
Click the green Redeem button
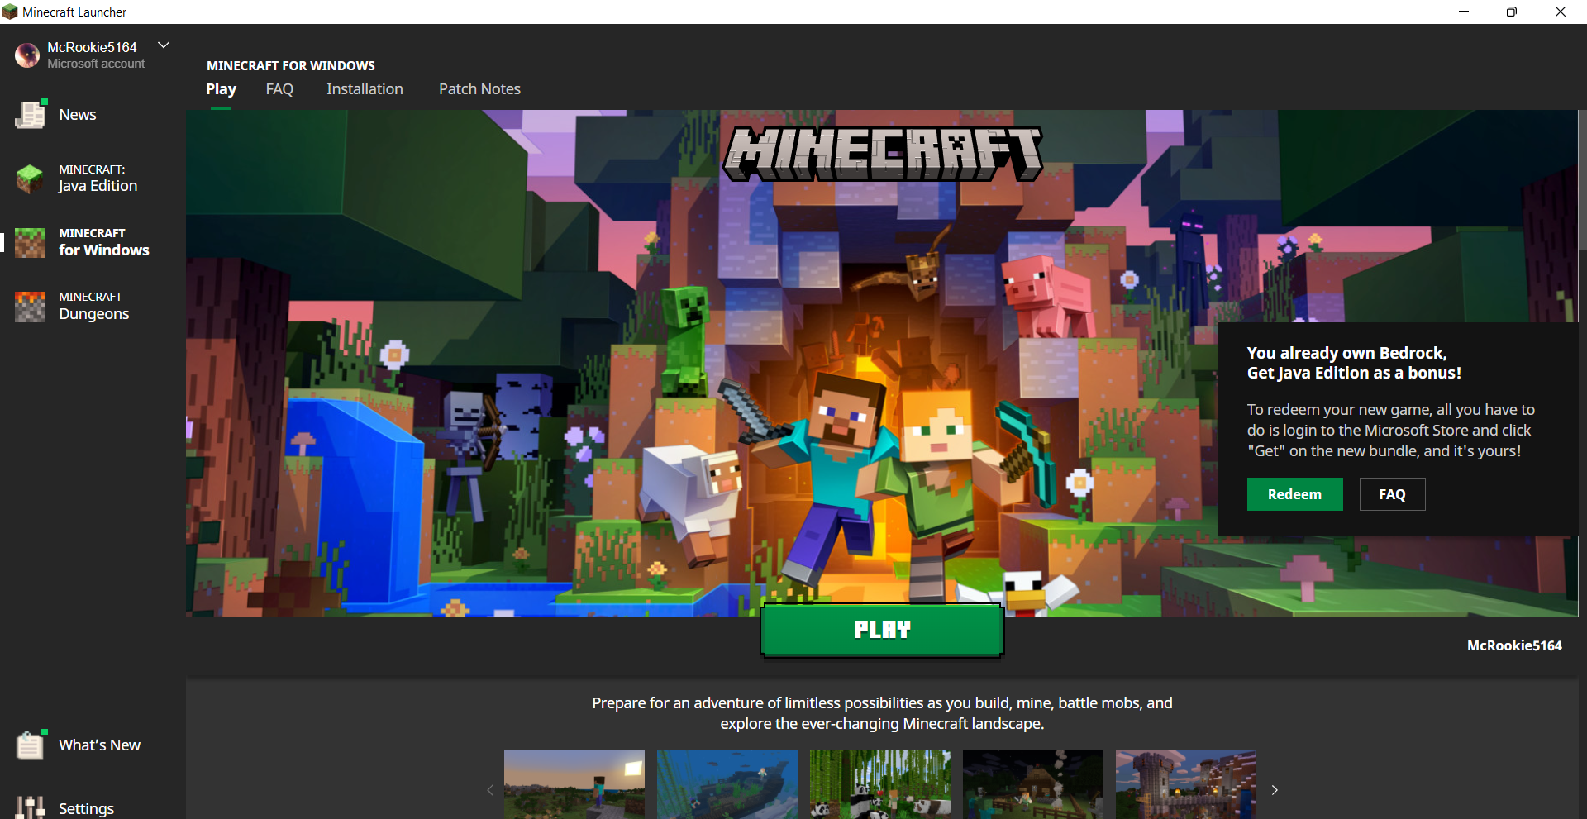(x=1294, y=494)
